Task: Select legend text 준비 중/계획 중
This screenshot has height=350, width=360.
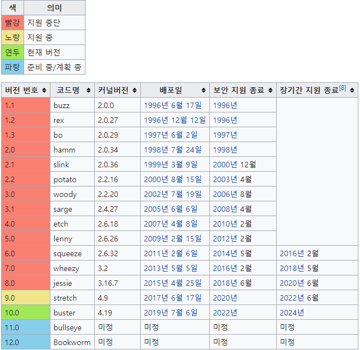Action: (x=54, y=67)
